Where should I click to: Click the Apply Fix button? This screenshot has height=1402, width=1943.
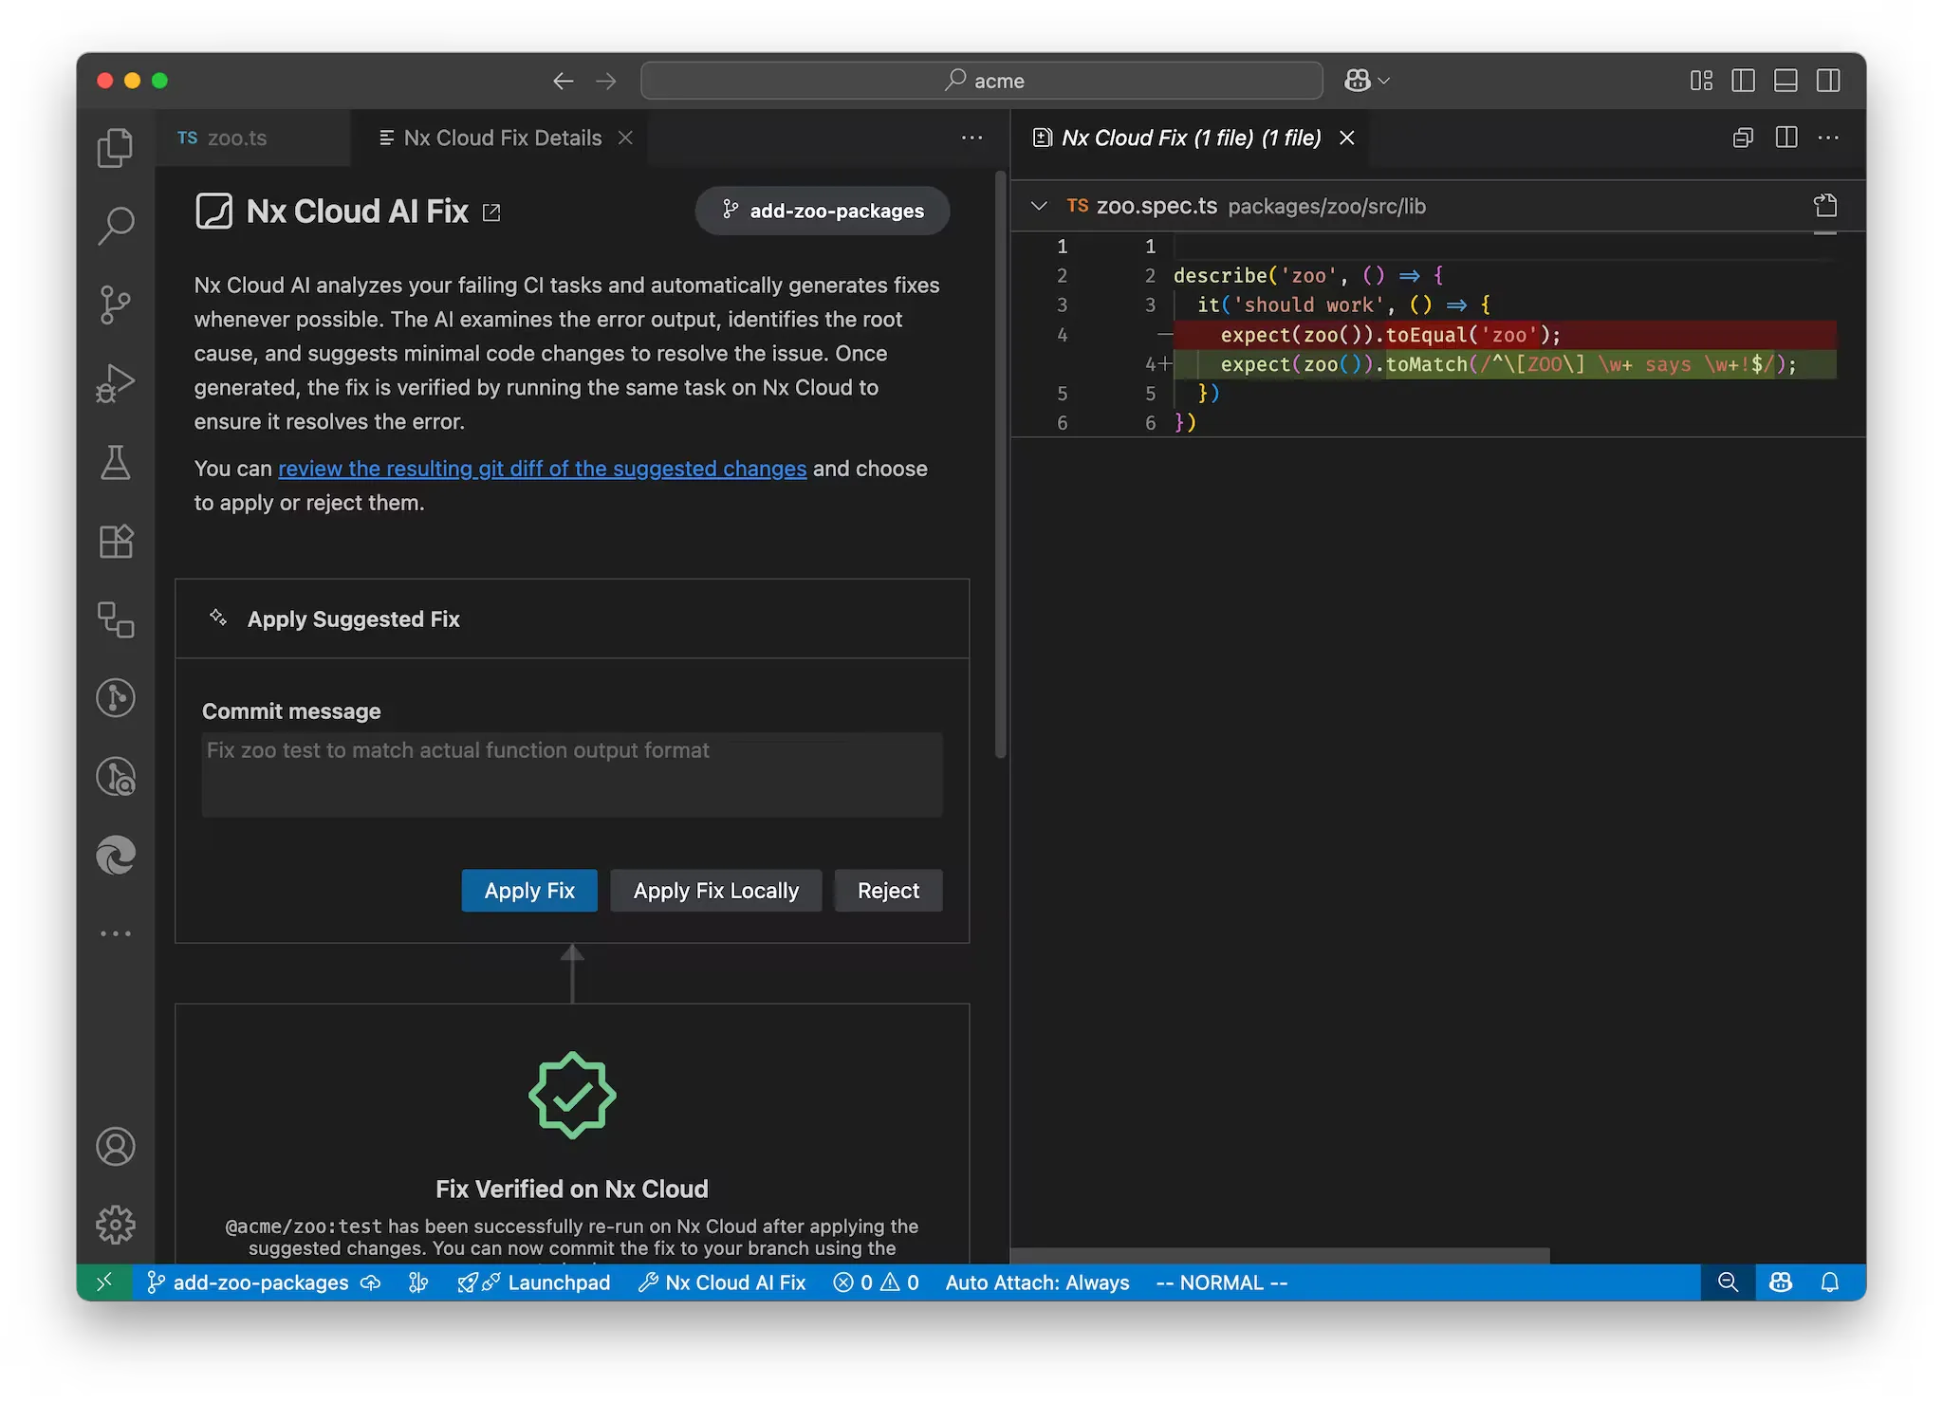click(x=529, y=891)
